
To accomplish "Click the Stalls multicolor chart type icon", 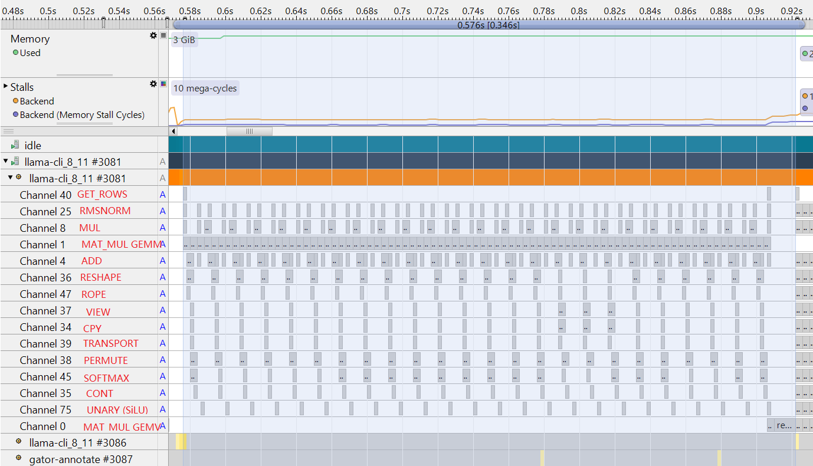I will (163, 84).
